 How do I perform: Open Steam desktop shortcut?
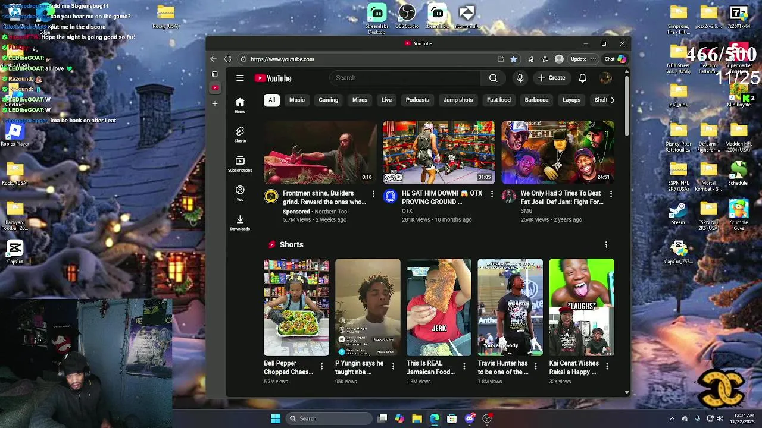pos(678,213)
